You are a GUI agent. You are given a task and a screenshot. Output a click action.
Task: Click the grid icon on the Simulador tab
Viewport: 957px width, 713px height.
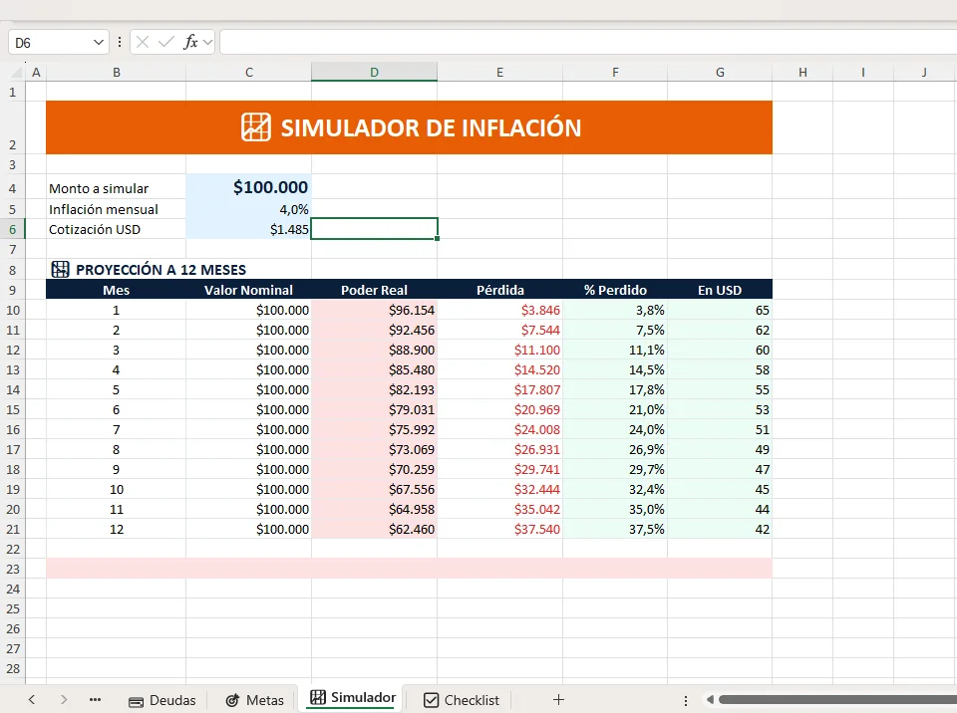316,699
